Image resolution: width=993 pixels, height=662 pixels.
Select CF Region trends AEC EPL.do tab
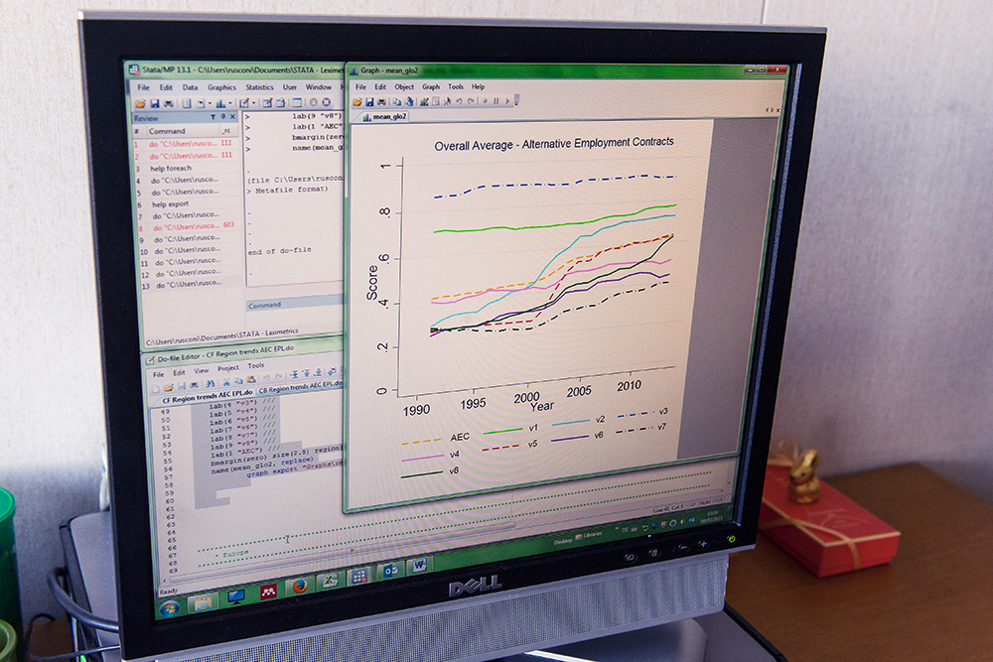tap(208, 397)
